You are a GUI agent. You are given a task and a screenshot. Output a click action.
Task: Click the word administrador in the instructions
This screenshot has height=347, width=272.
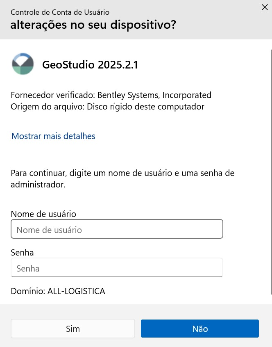(x=38, y=184)
